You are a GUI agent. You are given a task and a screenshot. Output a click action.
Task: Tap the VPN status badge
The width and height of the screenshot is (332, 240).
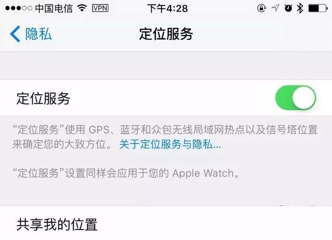click(x=100, y=8)
